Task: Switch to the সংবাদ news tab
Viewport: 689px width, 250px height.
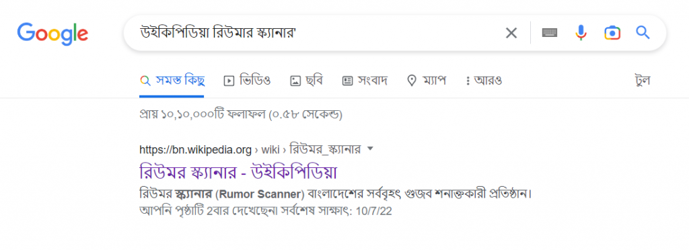Action: (x=365, y=81)
